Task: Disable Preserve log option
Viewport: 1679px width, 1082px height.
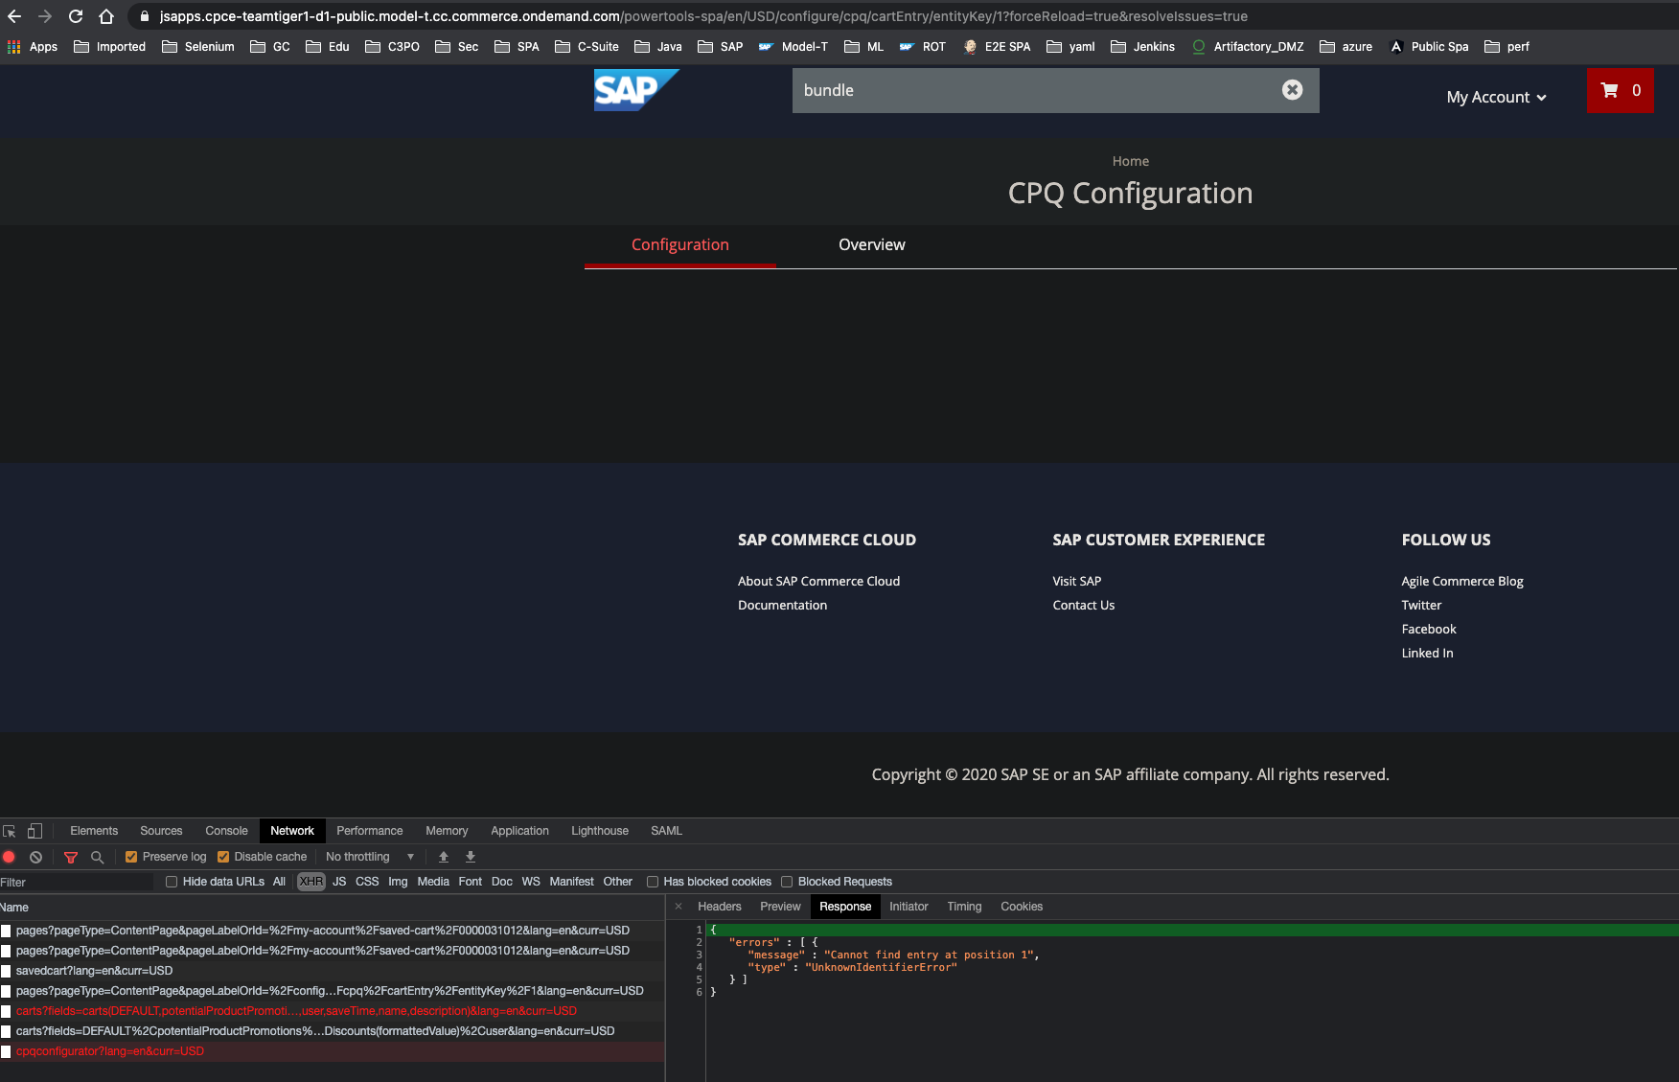Action: point(130,856)
